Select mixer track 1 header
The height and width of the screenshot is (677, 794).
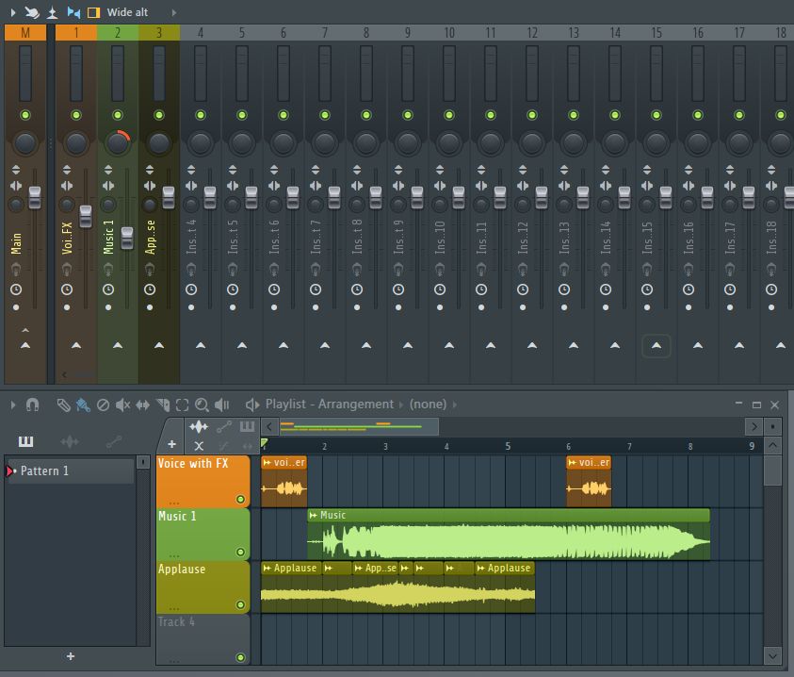point(76,33)
